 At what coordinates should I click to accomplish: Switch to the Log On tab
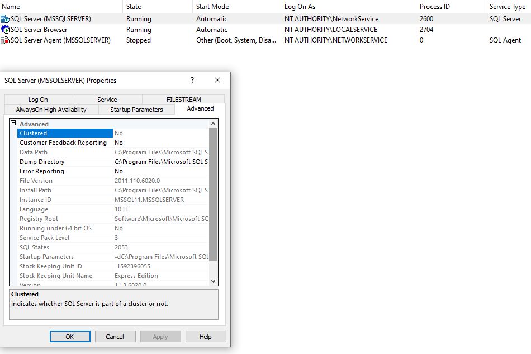coord(38,99)
